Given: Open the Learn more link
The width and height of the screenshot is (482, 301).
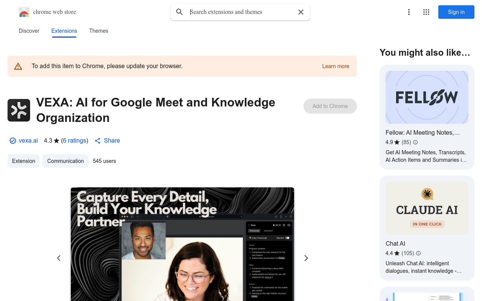Looking at the screenshot, I should 336,66.
